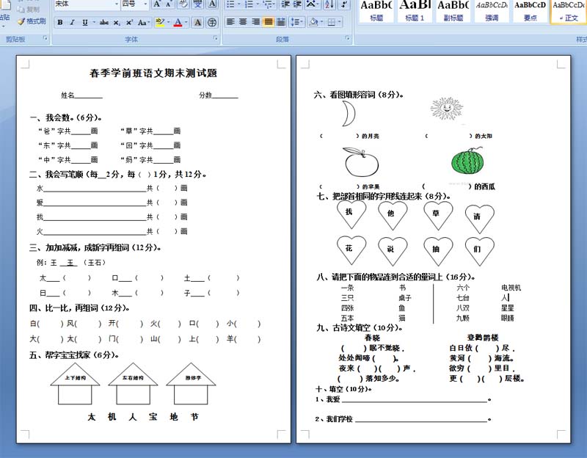Click the Sort A-Z icon
This screenshot has height=458, width=587.
329,4
